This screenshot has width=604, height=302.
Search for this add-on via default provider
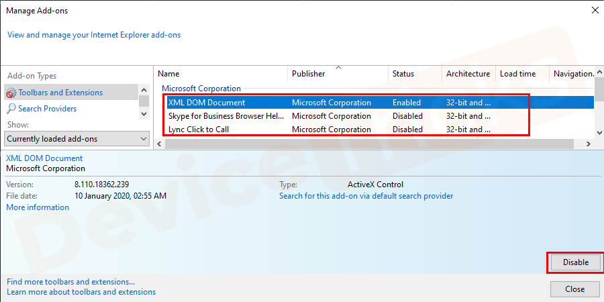pos(366,196)
